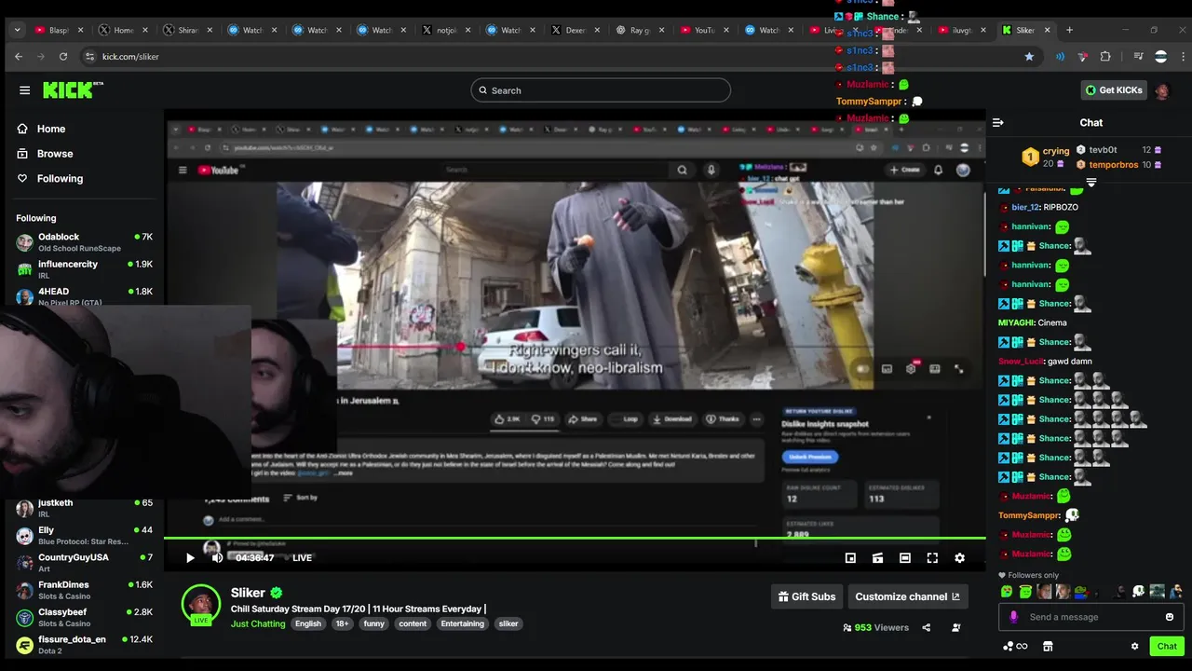Viewport: 1192px width, 671px height.
Task: Close the Home X browser tab
Action: click(x=144, y=30)
